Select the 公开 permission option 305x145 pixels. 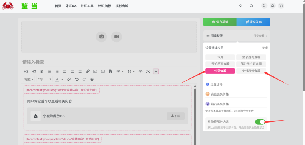click(220, 57)
